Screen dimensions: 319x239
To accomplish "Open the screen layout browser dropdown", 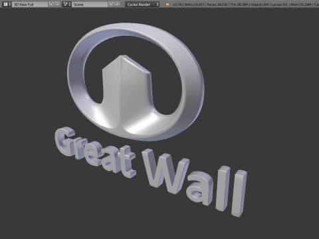I will coord(7,4).
